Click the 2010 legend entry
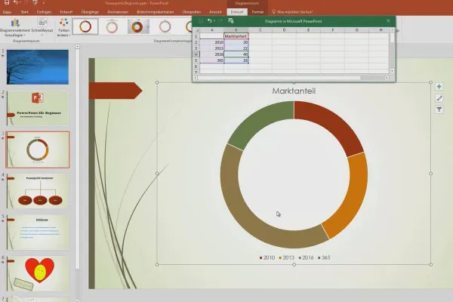453x302 pixels. [x=267, y=257]
